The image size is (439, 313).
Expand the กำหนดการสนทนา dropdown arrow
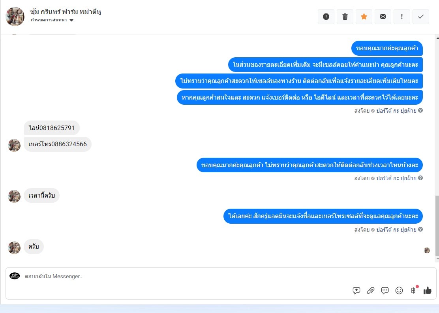coord(71,20)
